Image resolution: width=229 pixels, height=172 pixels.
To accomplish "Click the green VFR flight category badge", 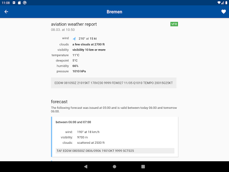I will pyautogui.click(x=174, y=24).
